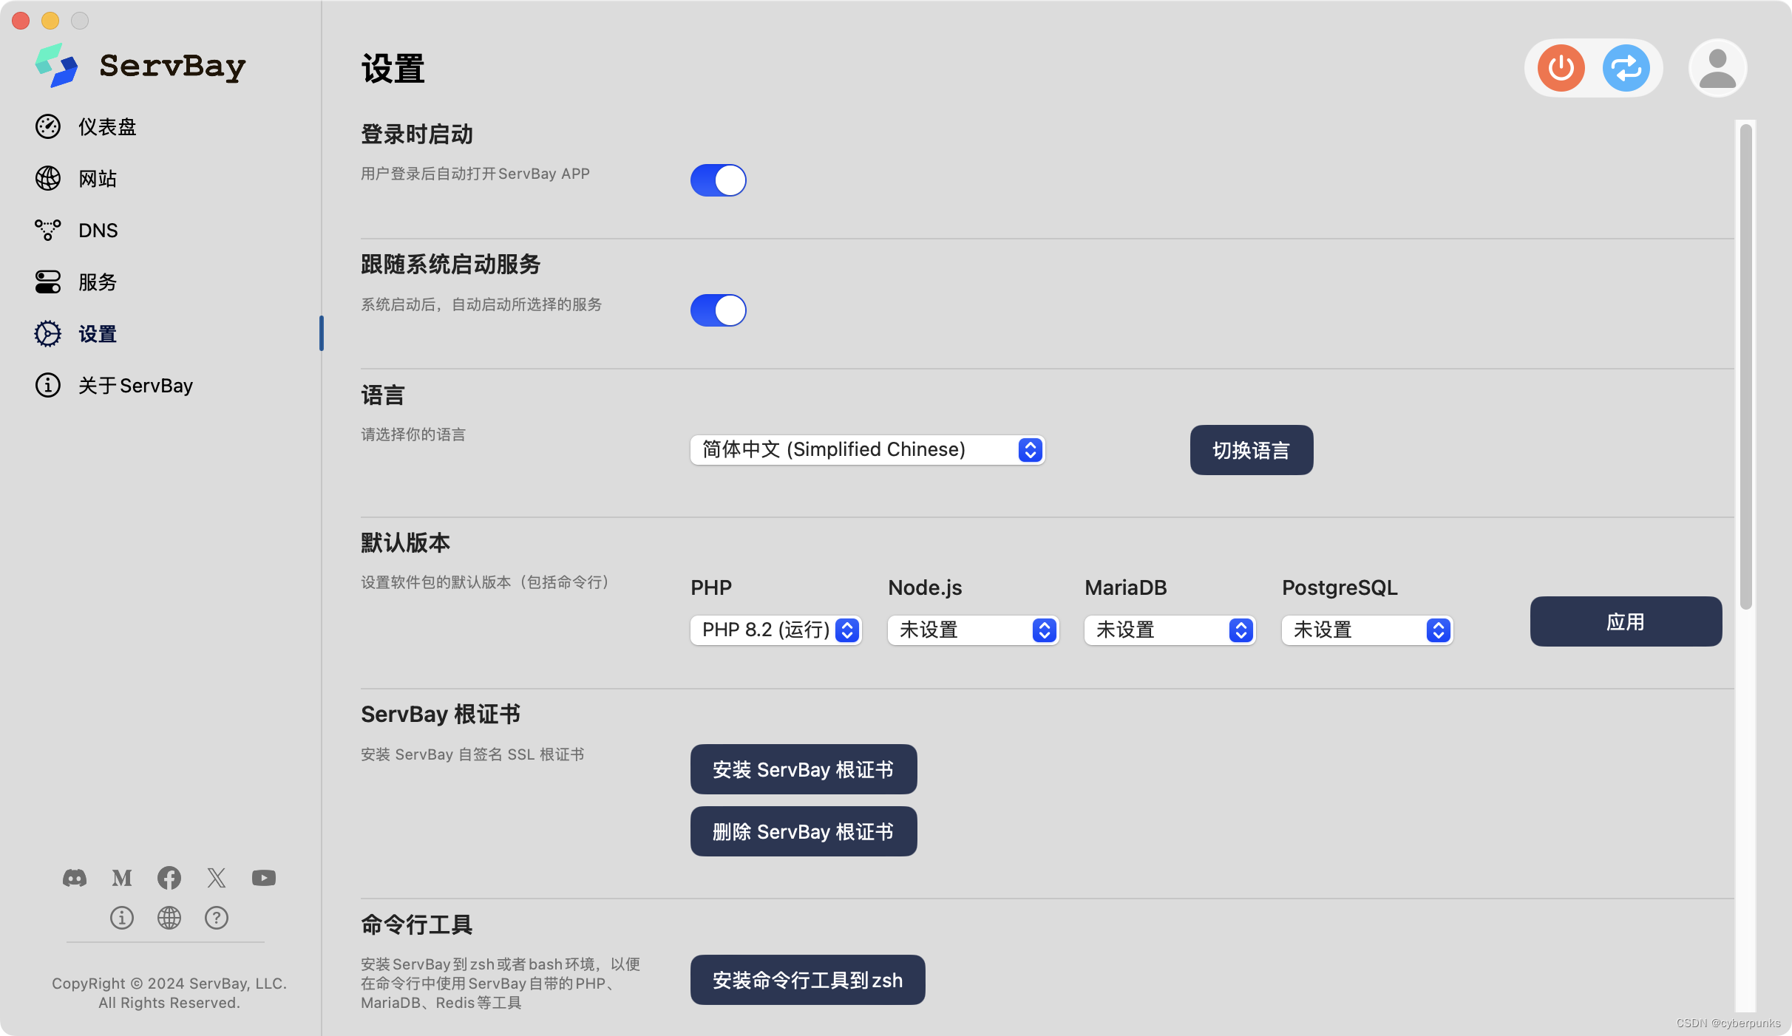Disable launch at login toggle
The image size is (1792, 1036).
pos(719,180)
